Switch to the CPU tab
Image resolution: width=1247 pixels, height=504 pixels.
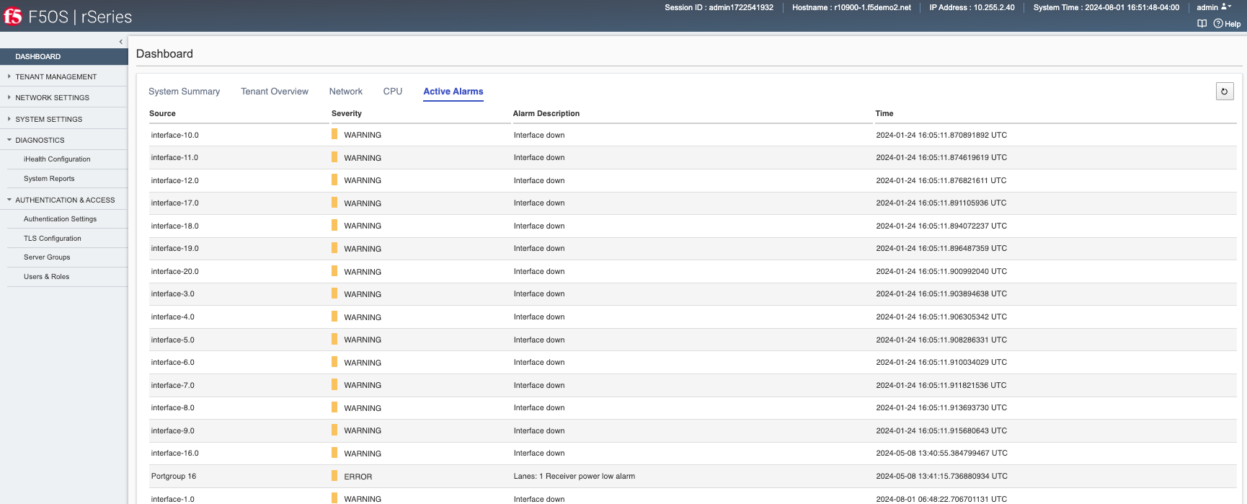(x=393, y=92)
